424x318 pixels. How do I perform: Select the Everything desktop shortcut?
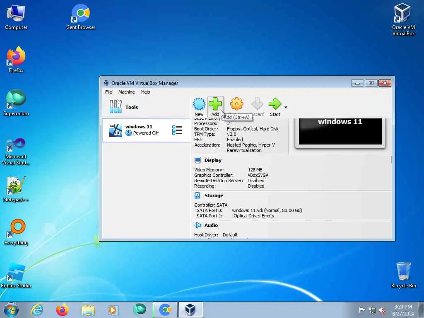(16, 232)
